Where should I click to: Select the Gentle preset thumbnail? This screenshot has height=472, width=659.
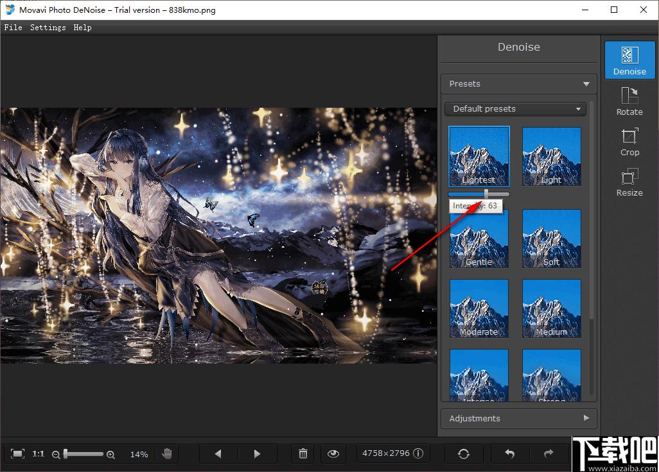coord(479,239)
